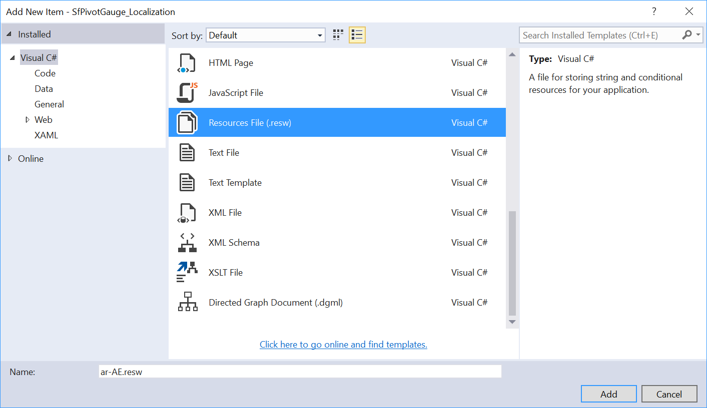Open the Sort by dropdown
707x408 pixels.
[265, 35]
